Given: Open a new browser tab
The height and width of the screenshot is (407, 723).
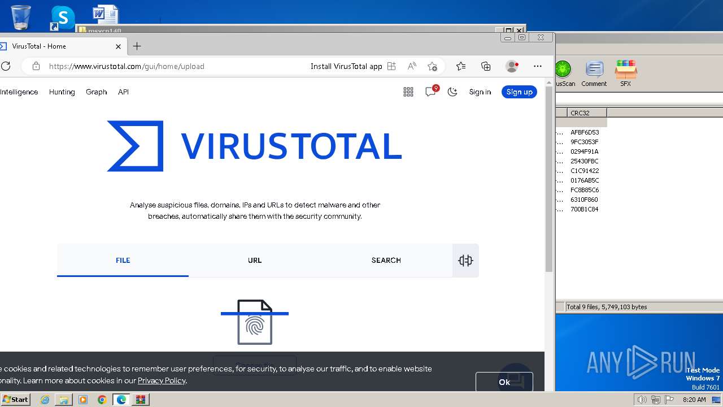Looking at the screenshot, I should pyautogui.click(x=137, y=46).
